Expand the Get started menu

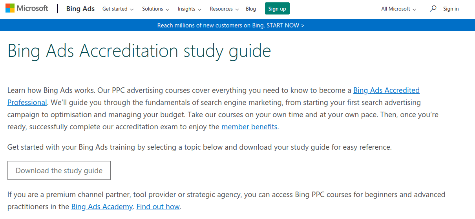click(118, 9)
